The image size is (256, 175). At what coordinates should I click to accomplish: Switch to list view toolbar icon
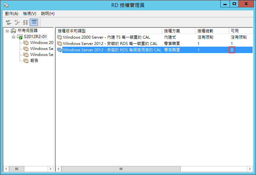(26, 22)
